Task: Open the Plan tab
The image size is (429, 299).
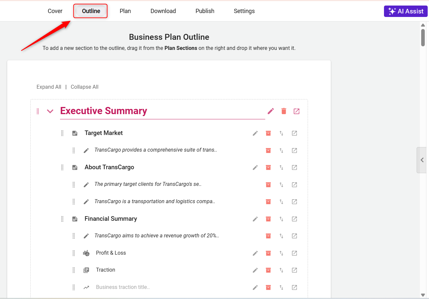Action: [125, 11]
